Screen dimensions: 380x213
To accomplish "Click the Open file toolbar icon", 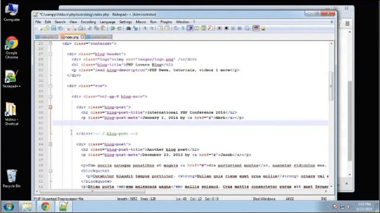I will [46, 28].
